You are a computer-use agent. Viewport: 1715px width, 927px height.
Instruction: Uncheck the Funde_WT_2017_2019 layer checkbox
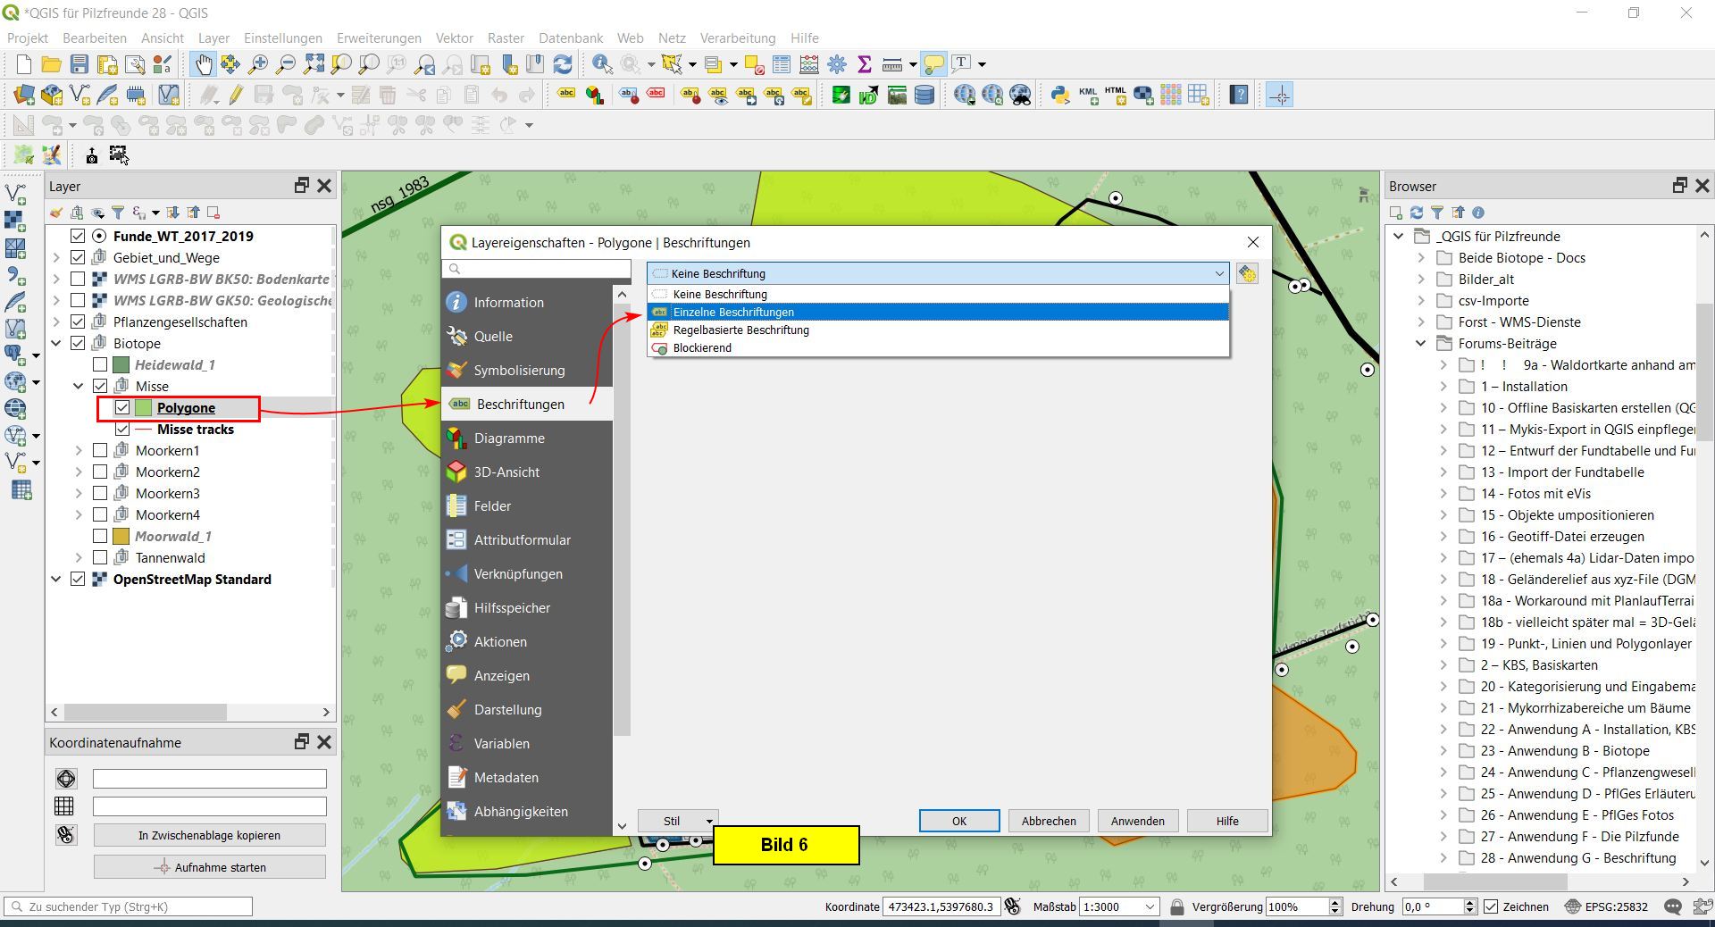[78, 237]
